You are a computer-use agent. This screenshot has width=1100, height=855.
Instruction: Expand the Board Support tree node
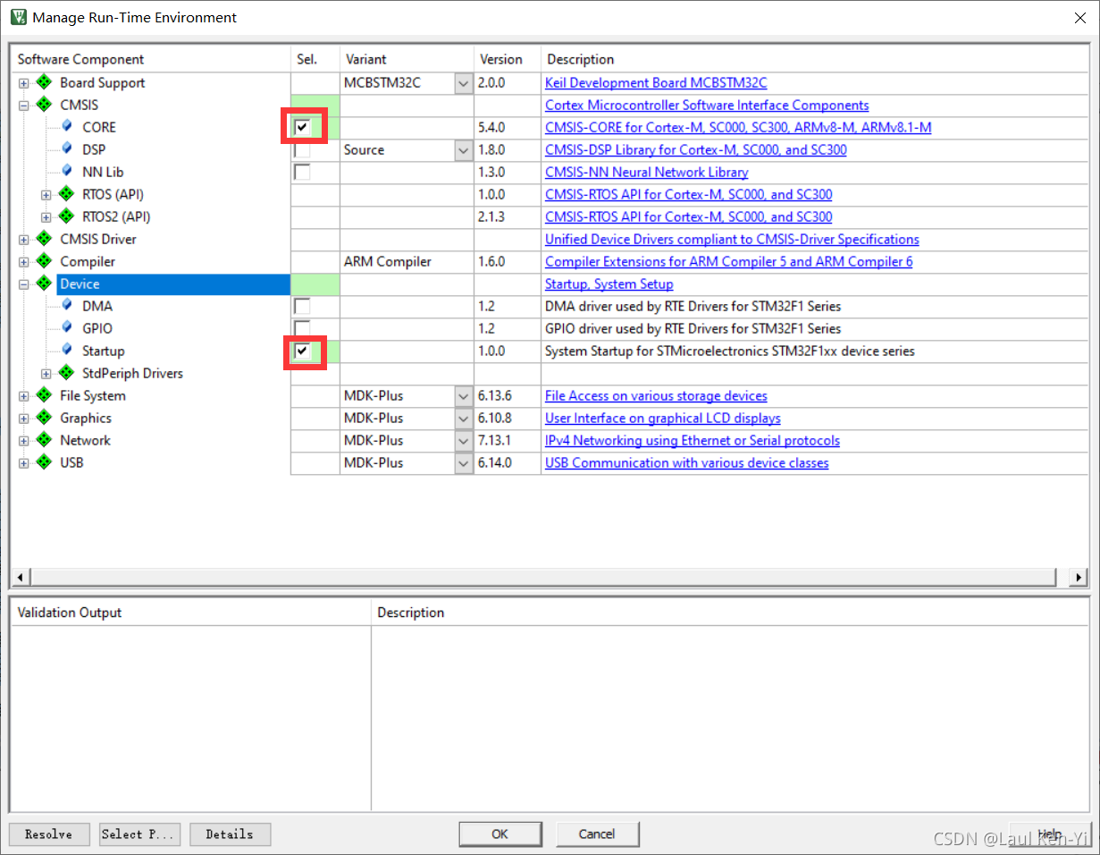click(24, 83)
